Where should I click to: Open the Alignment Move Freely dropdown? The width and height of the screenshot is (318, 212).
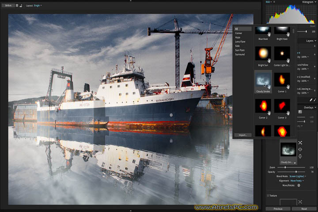(297, 181)
